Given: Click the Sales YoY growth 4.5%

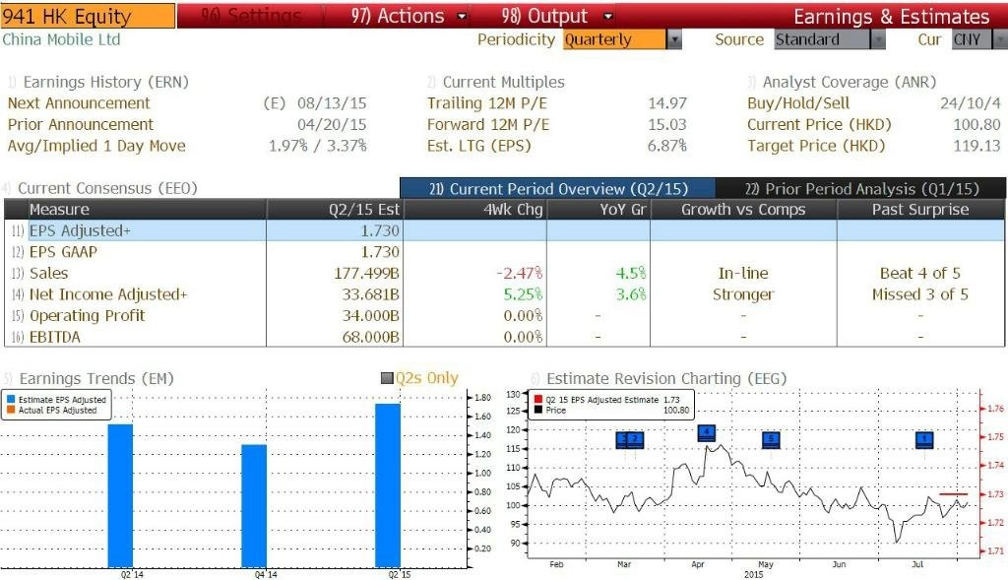Looking at the screenshot, I should 631,274.
